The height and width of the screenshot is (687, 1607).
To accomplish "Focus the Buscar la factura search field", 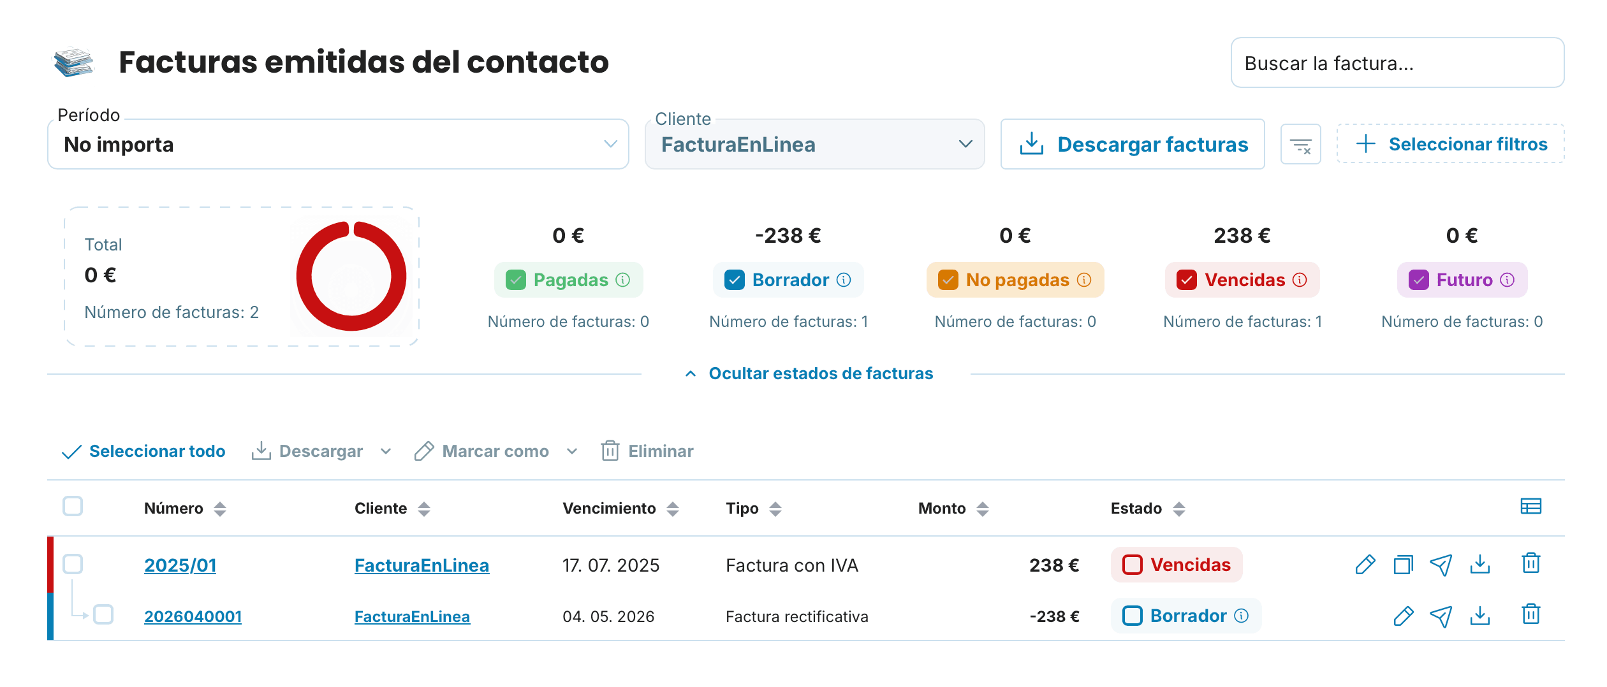I will pyautogui.click(x=1397, y=62).
